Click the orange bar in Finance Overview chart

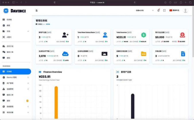[x=56, y=102]
